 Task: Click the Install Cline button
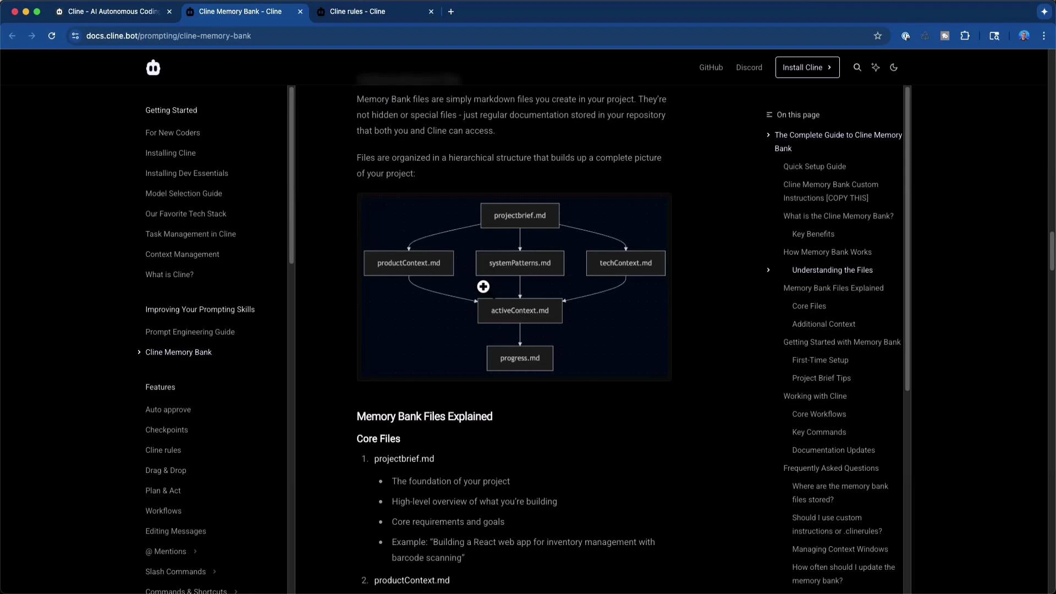coord(807,67)
